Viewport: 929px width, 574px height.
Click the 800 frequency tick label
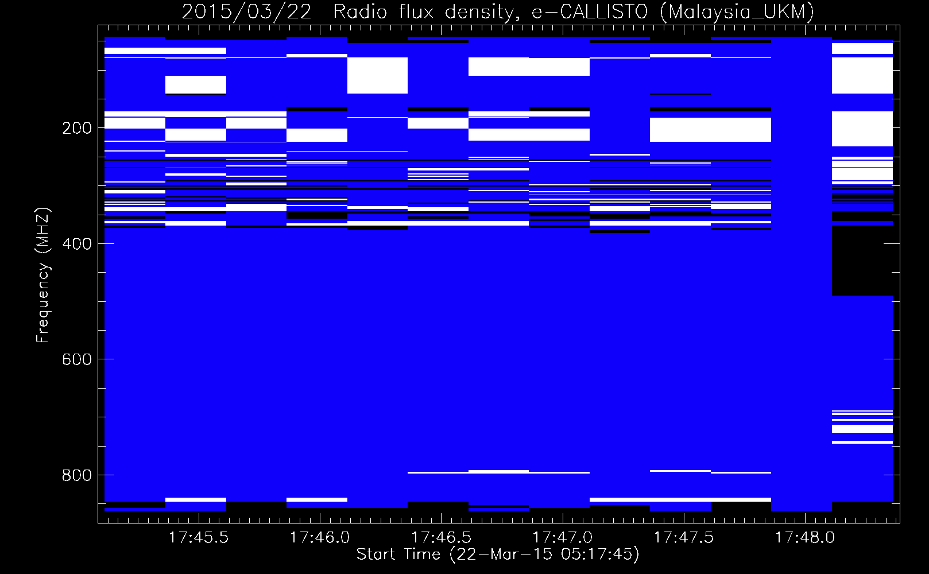77,475
